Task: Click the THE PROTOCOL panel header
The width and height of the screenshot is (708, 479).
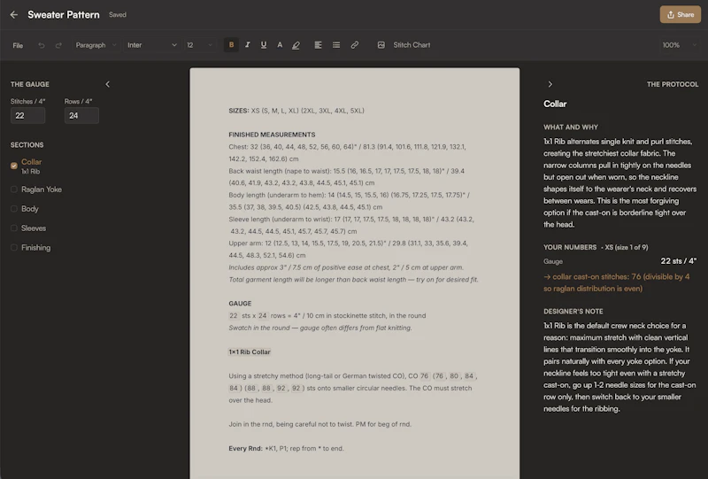Action: (673, 84)
